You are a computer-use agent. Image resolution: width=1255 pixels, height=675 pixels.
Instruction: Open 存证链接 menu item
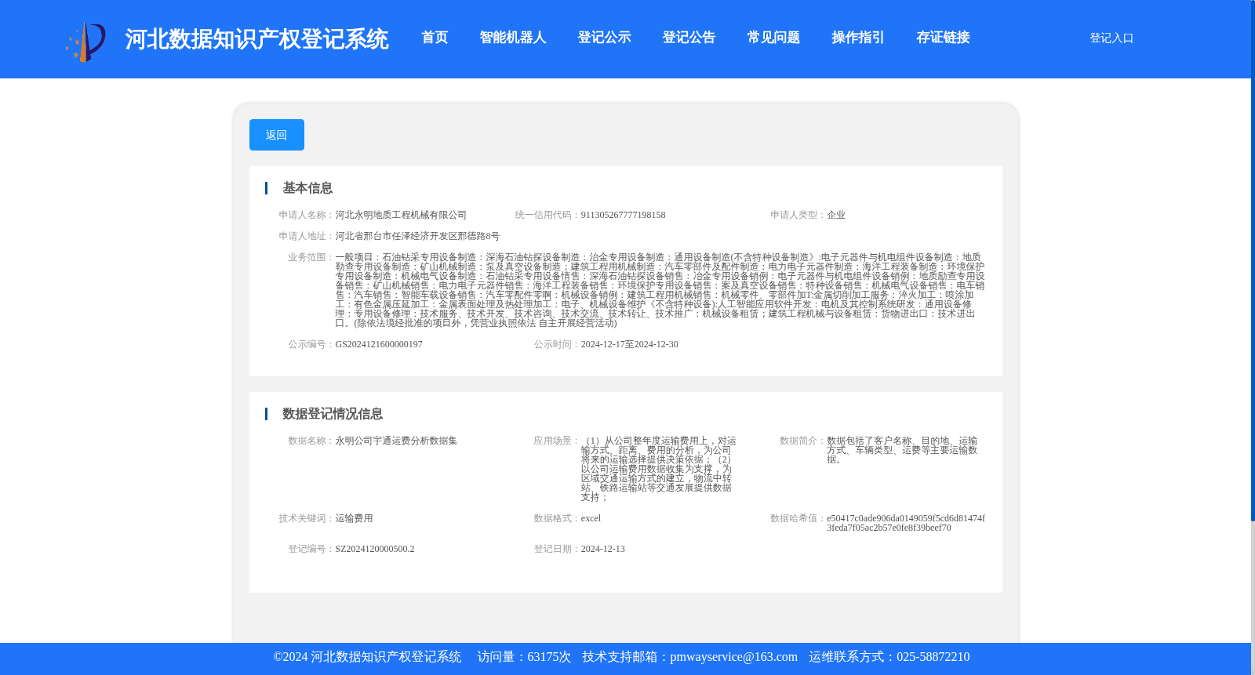[x=943, y=38]
